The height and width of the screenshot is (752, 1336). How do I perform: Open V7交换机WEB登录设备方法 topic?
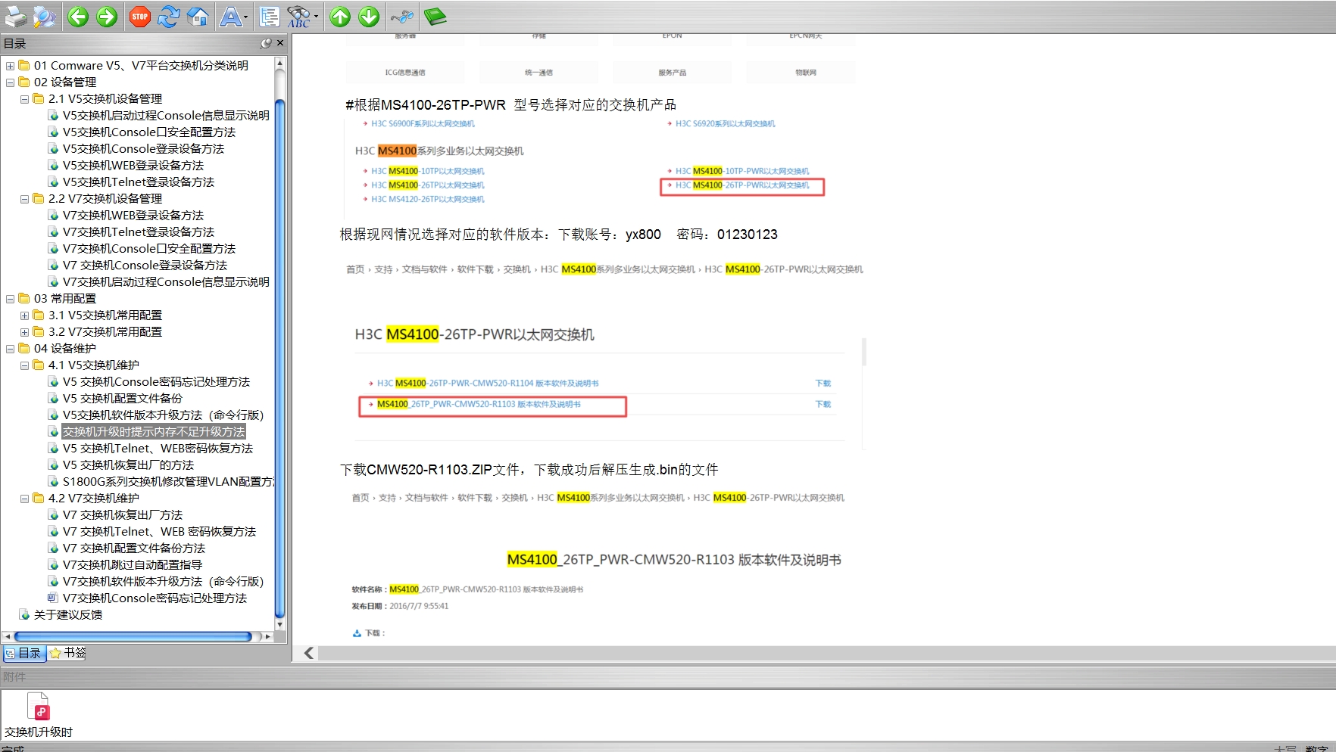pyautogui.click(x=133, y=216)
